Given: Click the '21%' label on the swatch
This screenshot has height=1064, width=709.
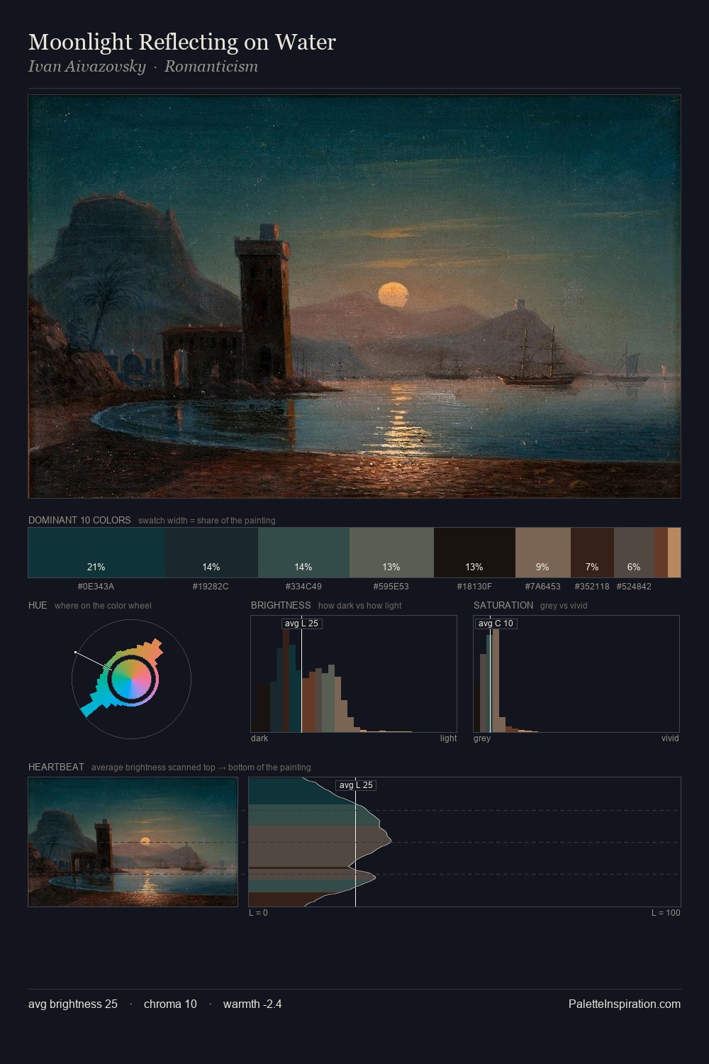Looking at the screenshot, I should pos(96,567).
